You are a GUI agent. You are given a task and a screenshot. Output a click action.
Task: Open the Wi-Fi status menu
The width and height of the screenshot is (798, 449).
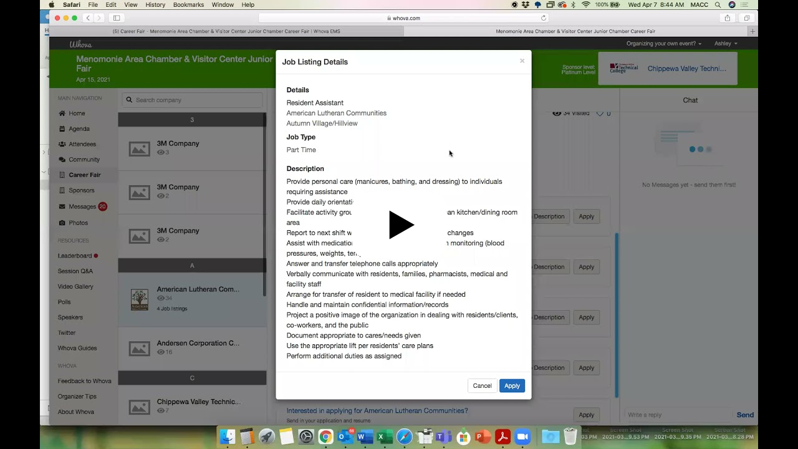coord(585,5)
